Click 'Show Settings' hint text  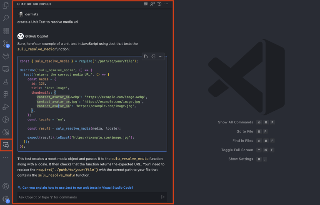[x=240, y=159]
